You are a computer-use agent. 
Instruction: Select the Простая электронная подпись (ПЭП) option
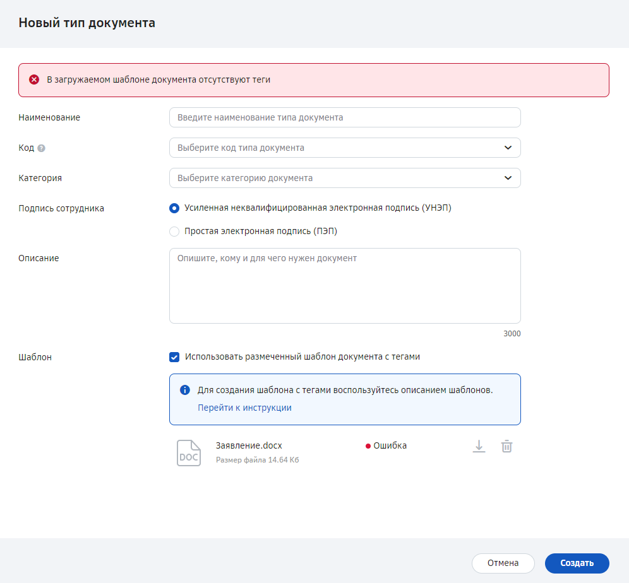pos(174,232)
